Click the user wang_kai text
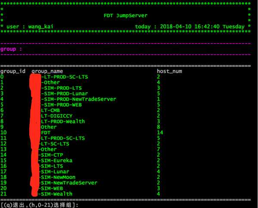 pos(30,27)
